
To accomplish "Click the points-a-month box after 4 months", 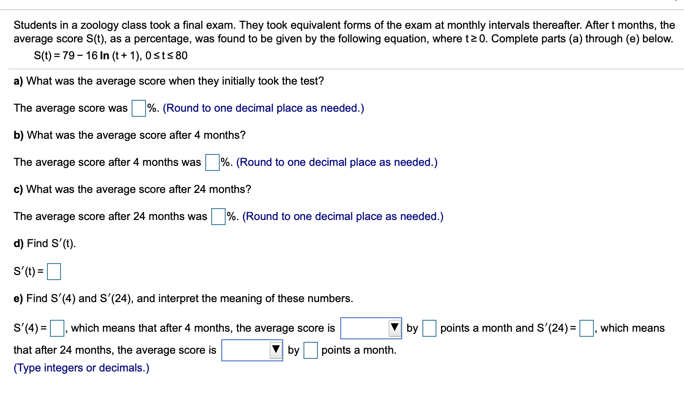I will click(430, 329).
